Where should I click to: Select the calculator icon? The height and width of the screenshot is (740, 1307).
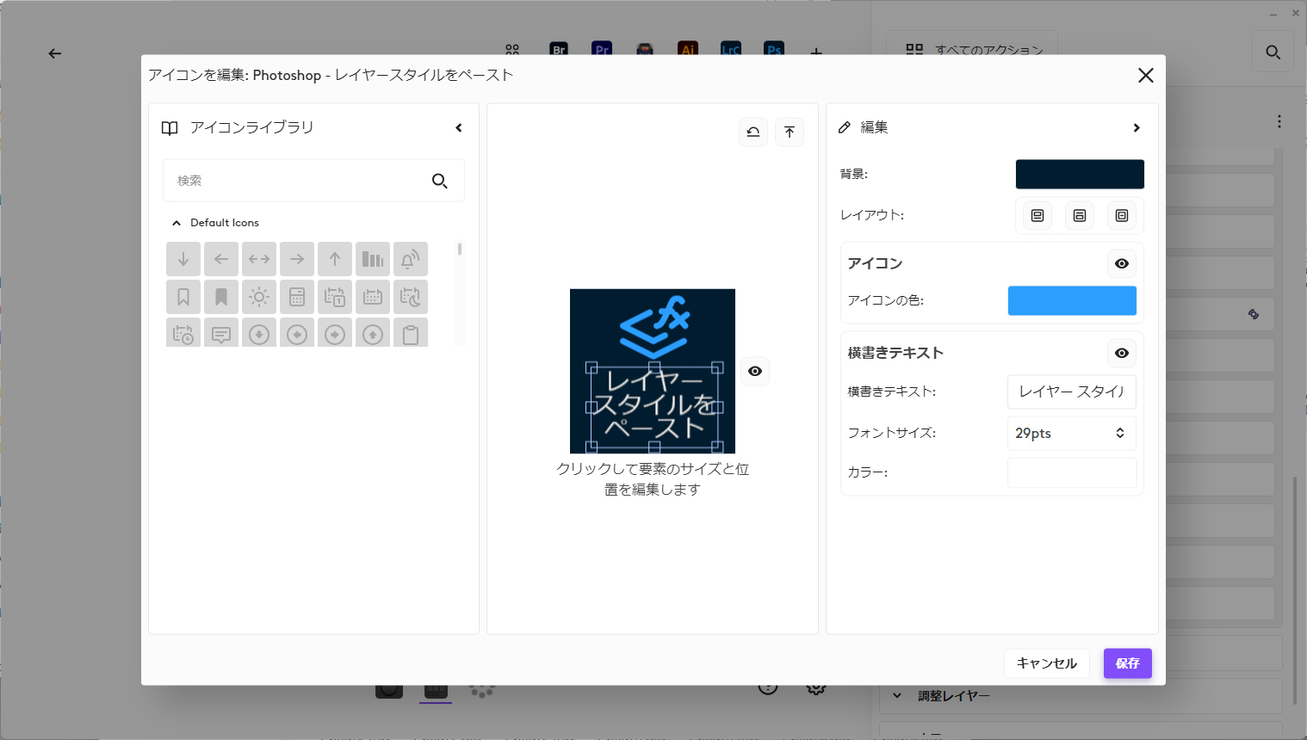click(x=297, y=296)
